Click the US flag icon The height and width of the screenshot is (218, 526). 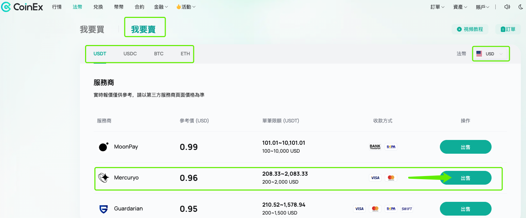point(479,54)
